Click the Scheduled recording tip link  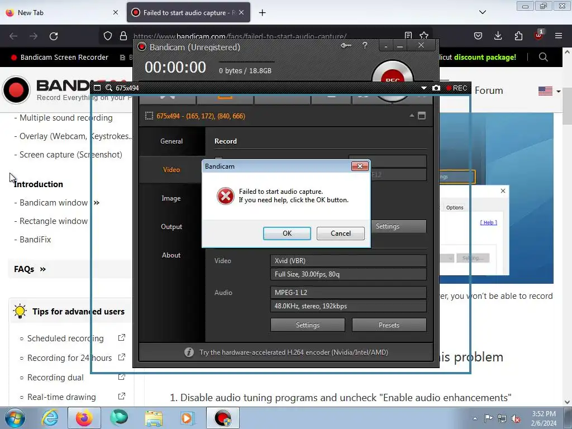[x=65, y=339]
